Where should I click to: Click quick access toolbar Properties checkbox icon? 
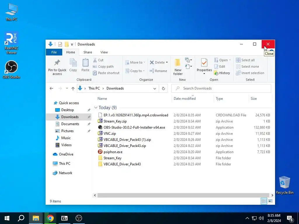(x=60, y=44)
